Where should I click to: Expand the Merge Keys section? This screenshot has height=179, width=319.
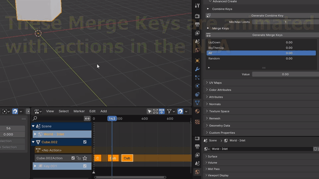click(208, 28)
